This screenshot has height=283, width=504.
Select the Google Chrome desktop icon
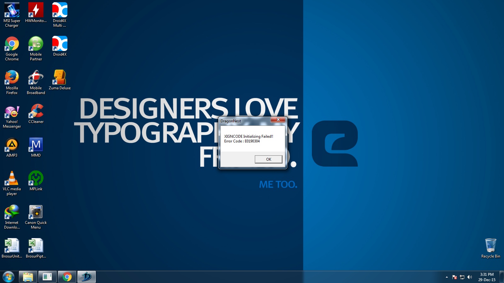tap(12, 48)
